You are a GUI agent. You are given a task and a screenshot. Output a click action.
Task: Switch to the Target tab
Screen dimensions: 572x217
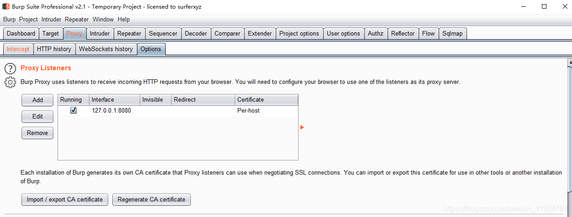pos(51,33)
